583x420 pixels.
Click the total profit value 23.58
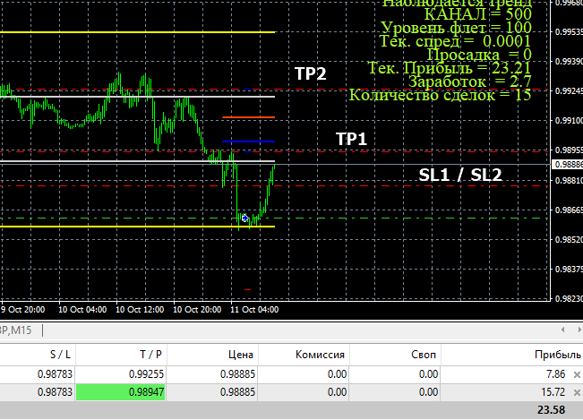(551, 410)
